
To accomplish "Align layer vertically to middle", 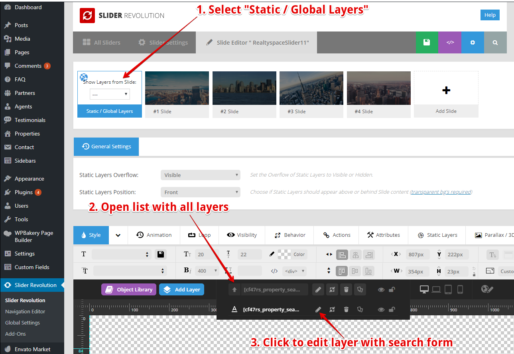I will pos(355,271).
